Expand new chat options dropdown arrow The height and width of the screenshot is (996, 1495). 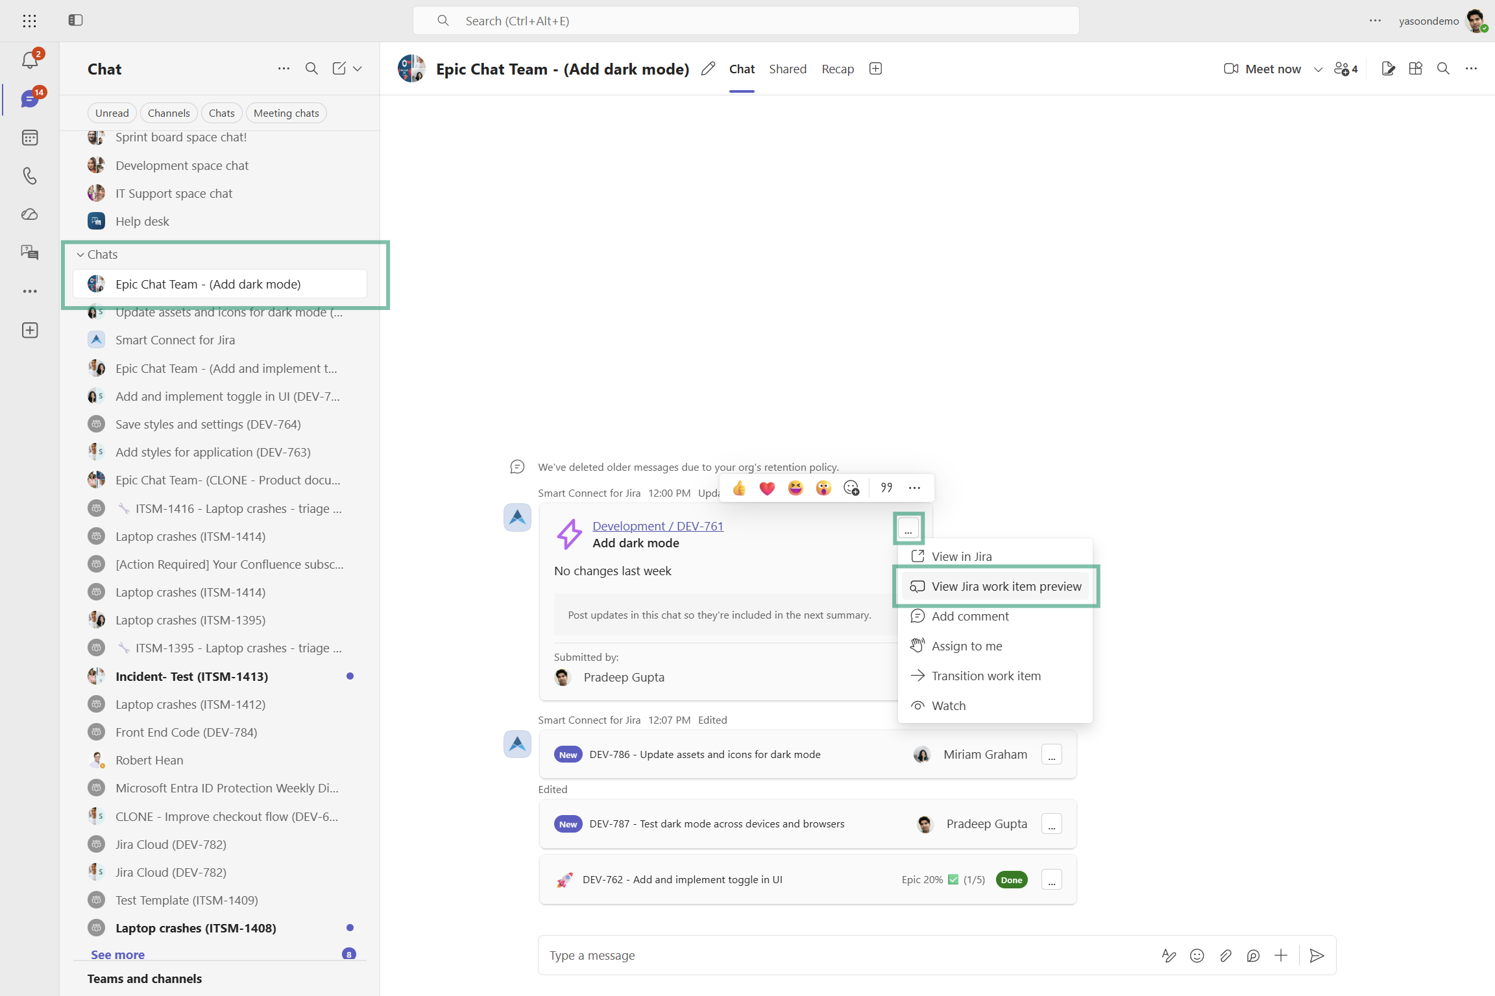[x=358, y=69]
